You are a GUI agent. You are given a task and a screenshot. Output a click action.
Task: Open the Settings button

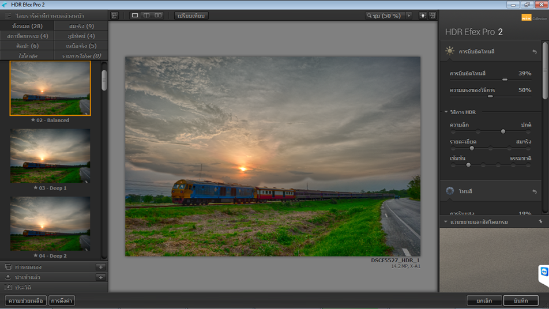pyautogui.click(x=62, y=300)
